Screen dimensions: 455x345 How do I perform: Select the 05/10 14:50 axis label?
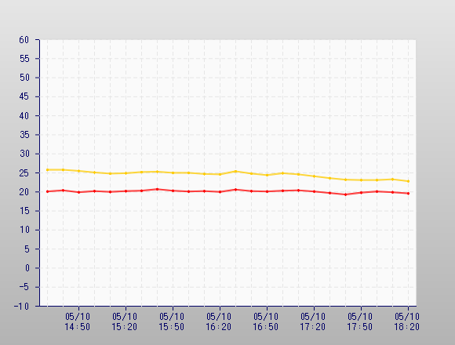point(78,321)
